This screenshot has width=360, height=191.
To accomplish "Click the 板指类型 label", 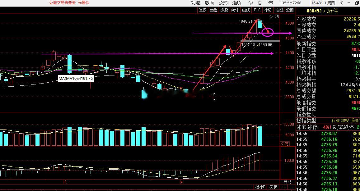I will pos(306,120).
